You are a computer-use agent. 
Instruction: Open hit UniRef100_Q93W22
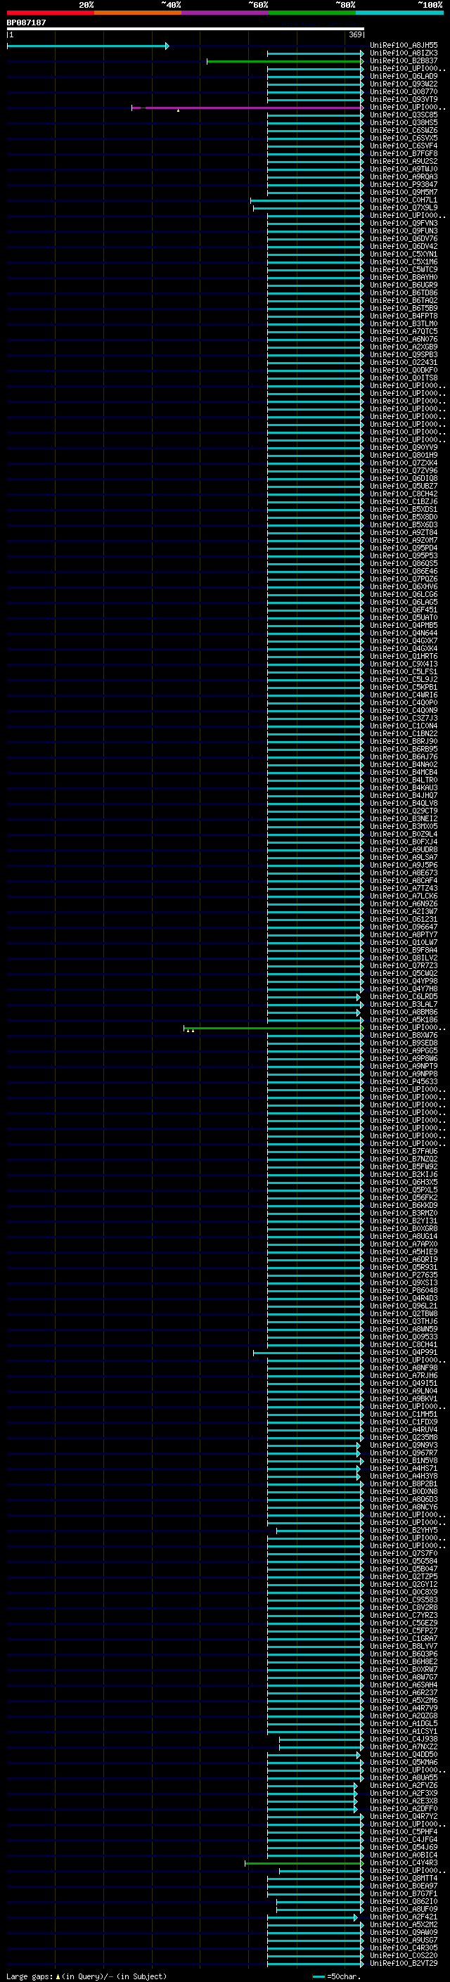point(403,84)
